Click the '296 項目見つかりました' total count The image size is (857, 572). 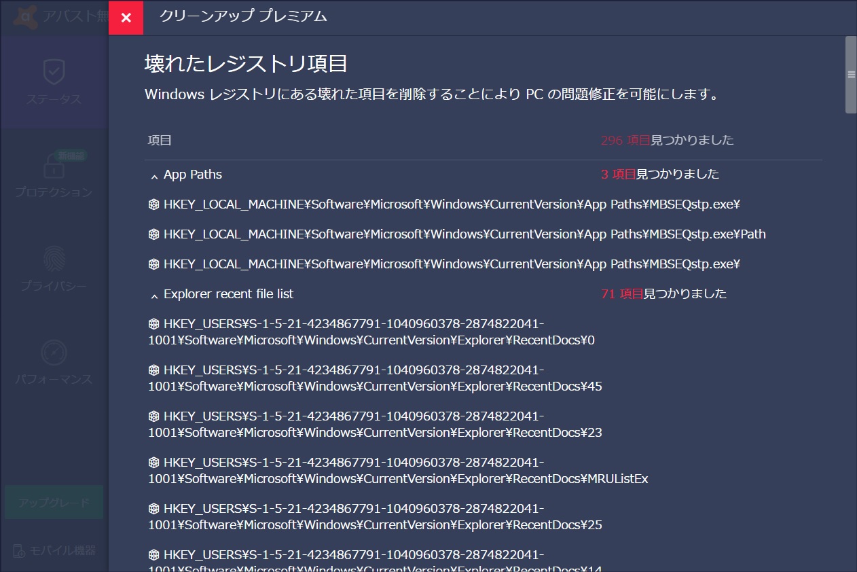[668, 141]
